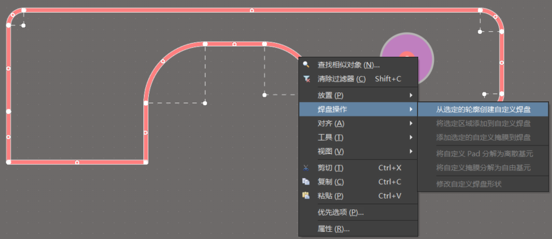The image size is (552, 239).
Task: Choose 从选定的轮廓创建自定义焊盘
Action: coord(483,109)
